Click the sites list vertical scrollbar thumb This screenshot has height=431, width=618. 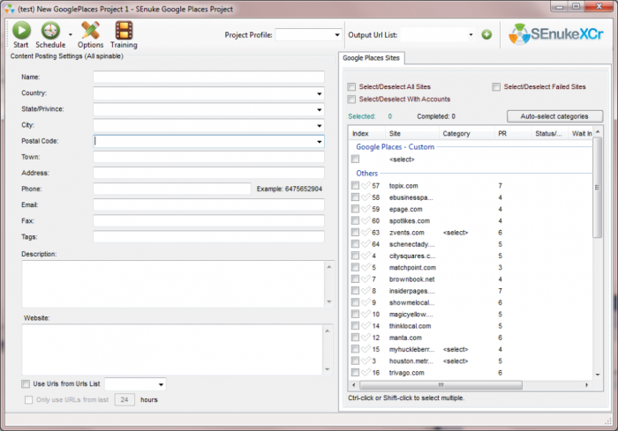point(598,188)
